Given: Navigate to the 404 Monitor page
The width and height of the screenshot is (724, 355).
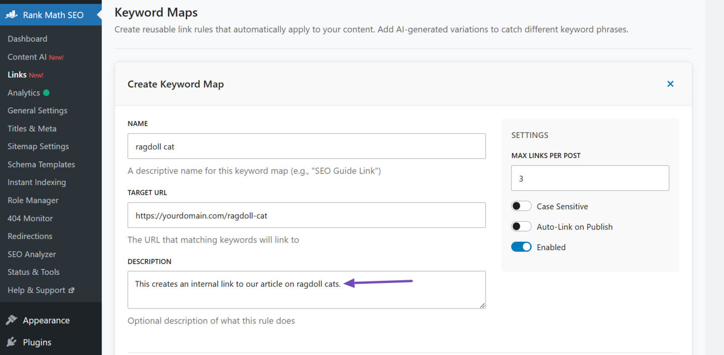Looking at the screenshot, I should (29, 218).
